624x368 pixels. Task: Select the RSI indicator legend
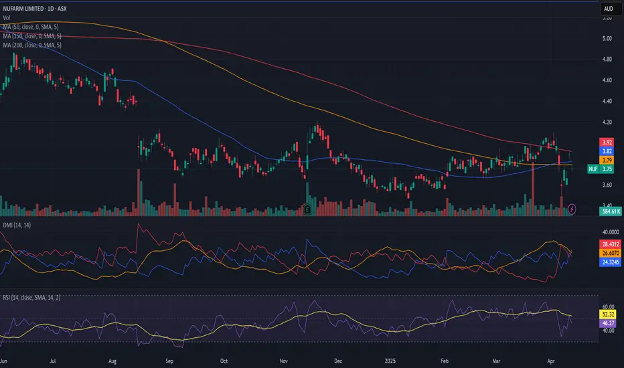[x=32, y=298]
